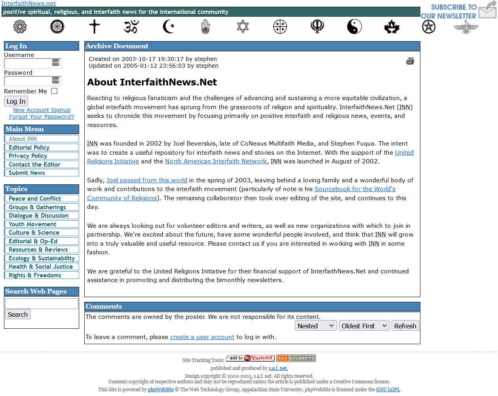Viewport: 498px width, 396px height.
Task: Enable the Remember Me checkbox
Action: [54, 91]
